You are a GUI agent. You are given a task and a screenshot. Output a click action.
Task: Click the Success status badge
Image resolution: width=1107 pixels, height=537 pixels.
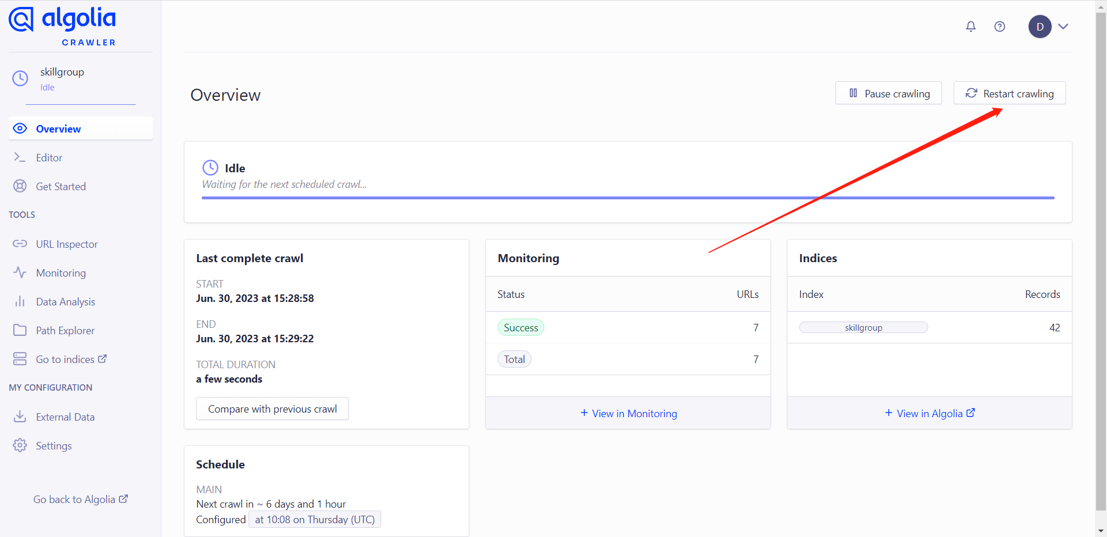[x=521, y=327]
